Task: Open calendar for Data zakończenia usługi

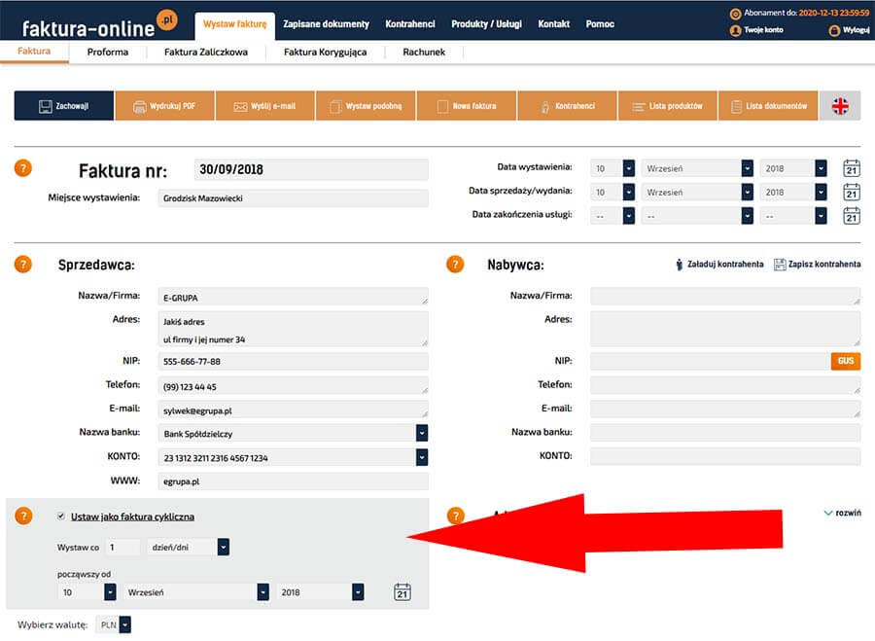Action: [852, 216]
